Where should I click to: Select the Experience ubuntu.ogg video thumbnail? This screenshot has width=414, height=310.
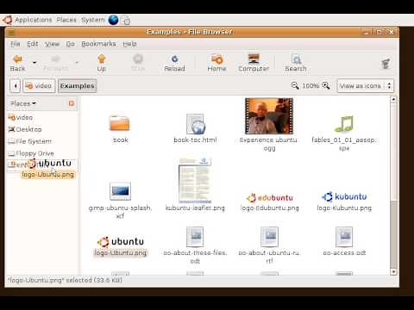pos(269,116)
